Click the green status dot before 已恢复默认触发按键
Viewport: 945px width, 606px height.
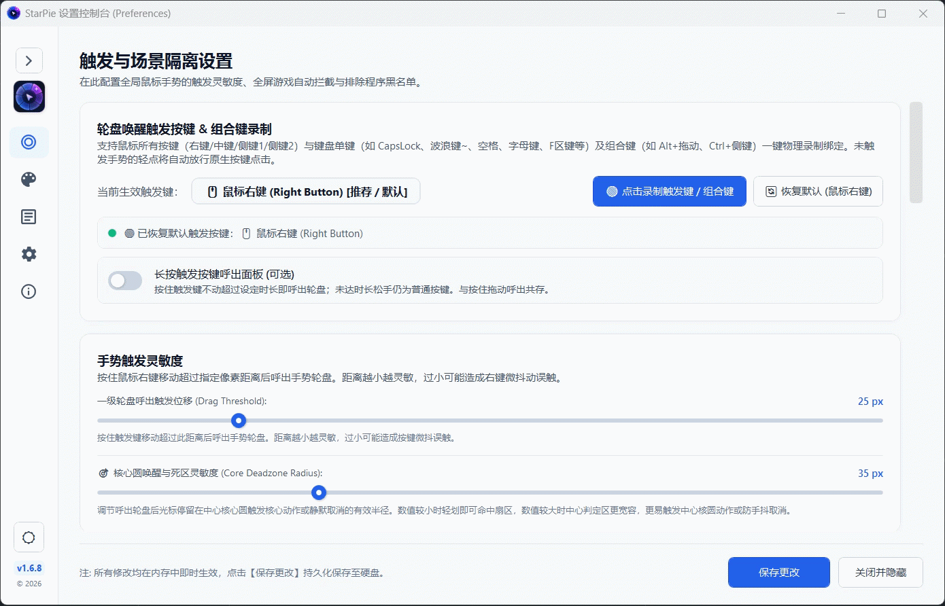coord(112,233)
